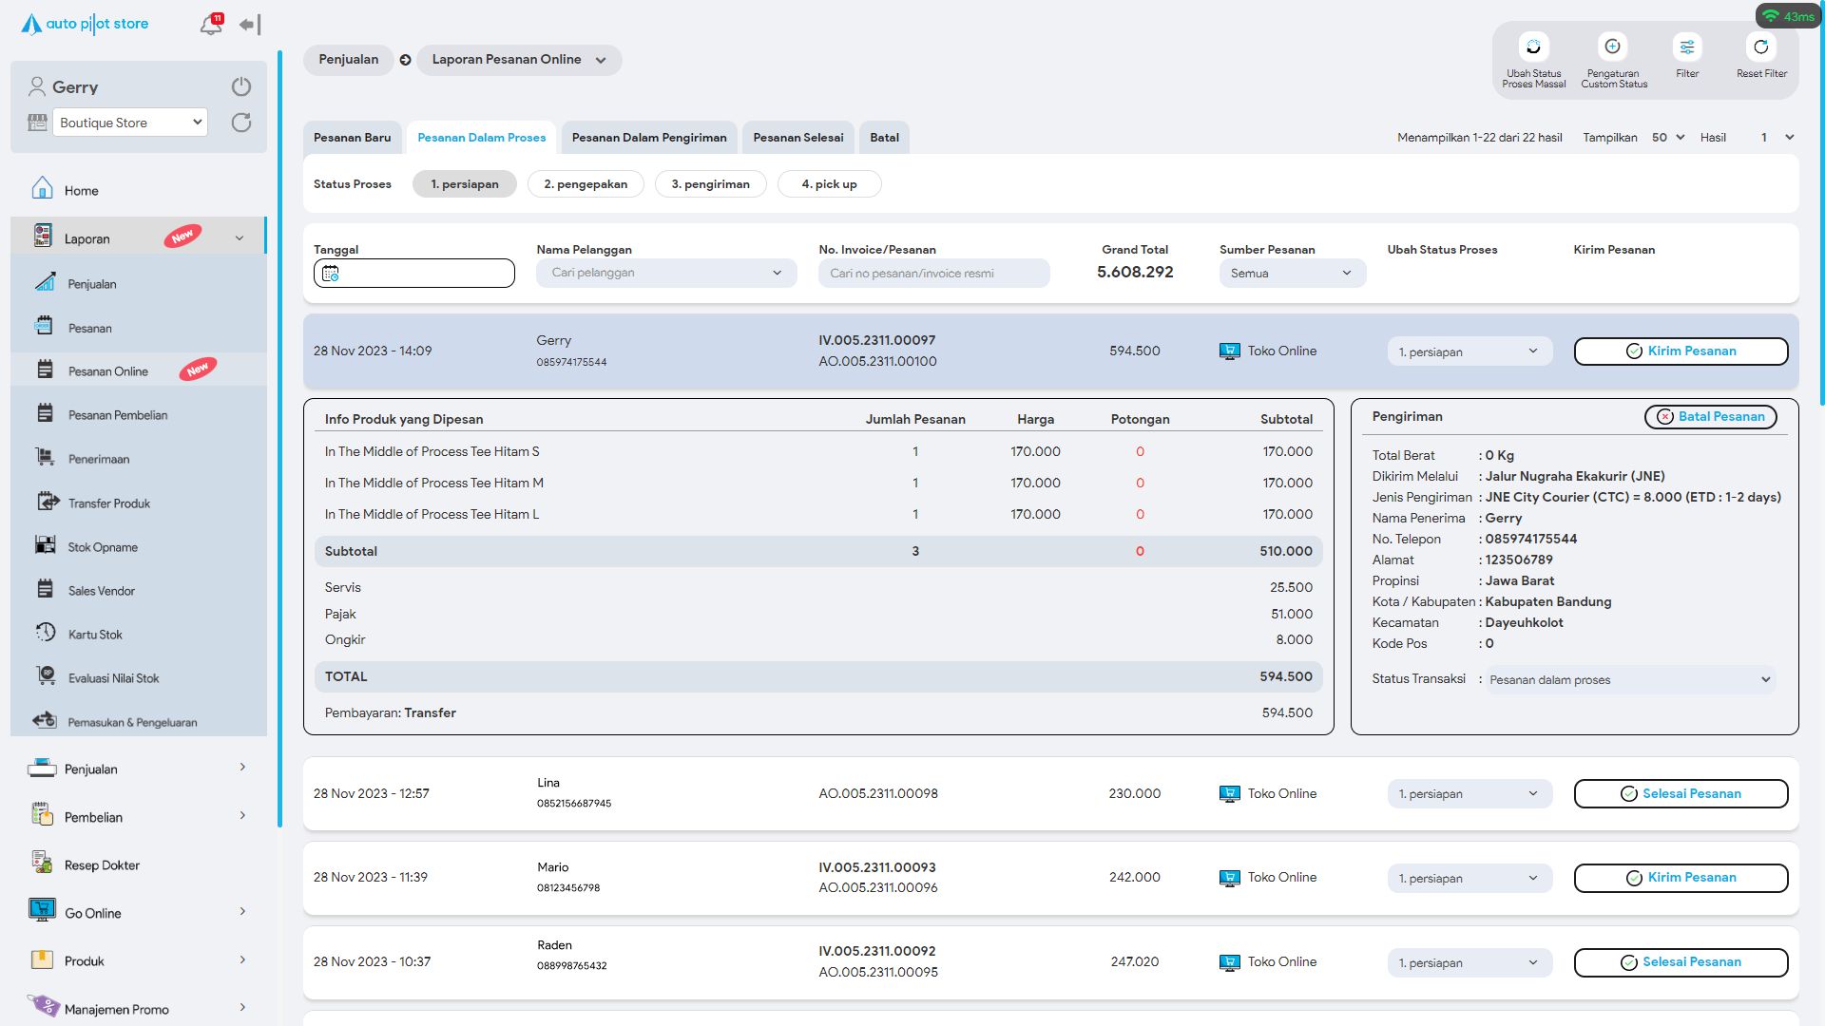Click Ubah Status Proses Massal icon
Viewport: 1825px width, 1026px height.
1533,47
